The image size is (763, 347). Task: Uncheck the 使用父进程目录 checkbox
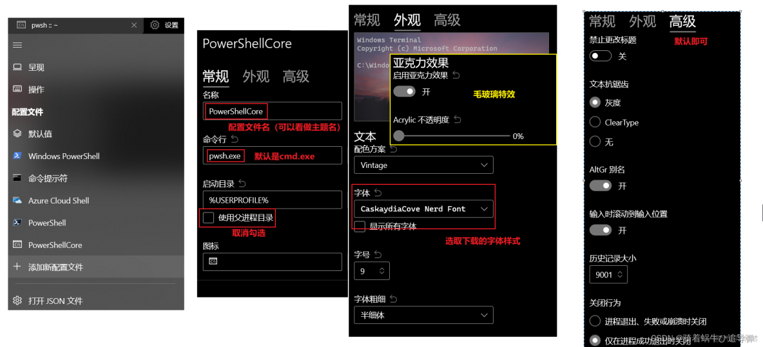coord(209,218)
